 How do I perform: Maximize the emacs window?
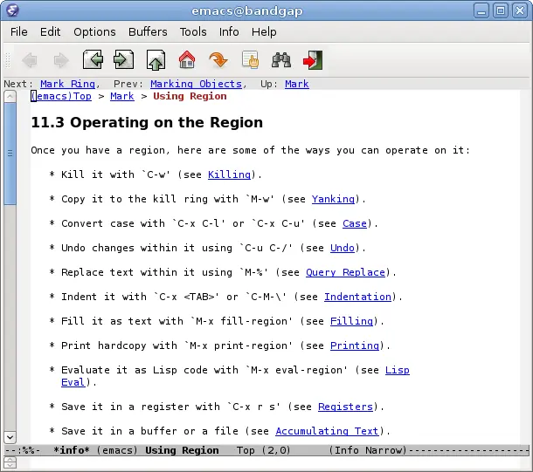click(501, 10)
